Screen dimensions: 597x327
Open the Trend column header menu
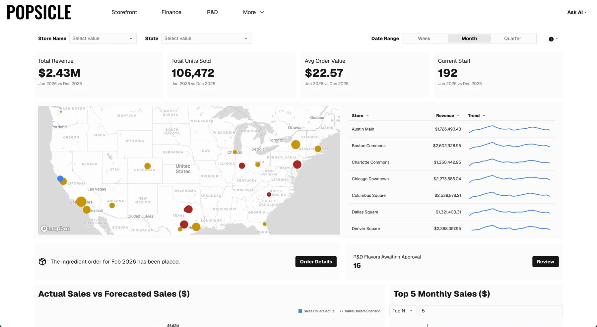476,116
